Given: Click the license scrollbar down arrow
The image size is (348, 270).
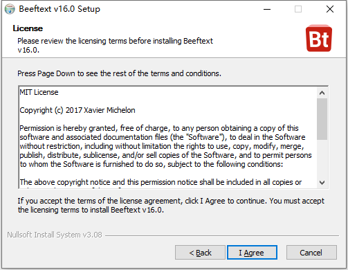Looking at the screenshot, I should tap(322, 183).
